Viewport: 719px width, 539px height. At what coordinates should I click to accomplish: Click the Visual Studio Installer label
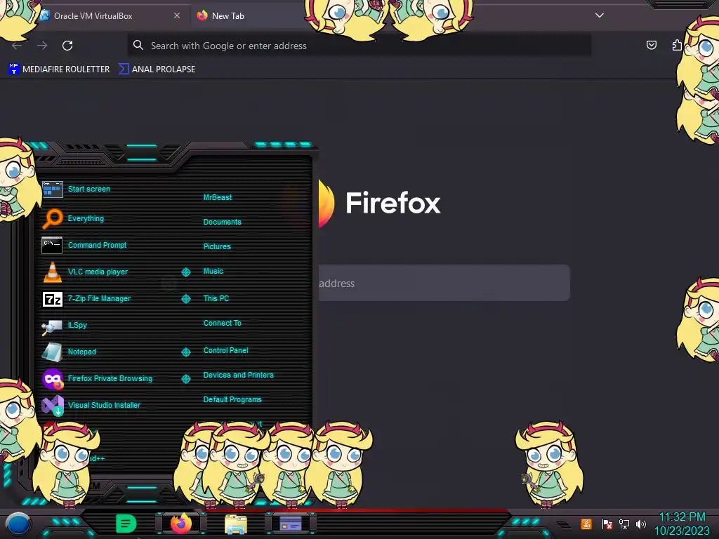(104, 405)
